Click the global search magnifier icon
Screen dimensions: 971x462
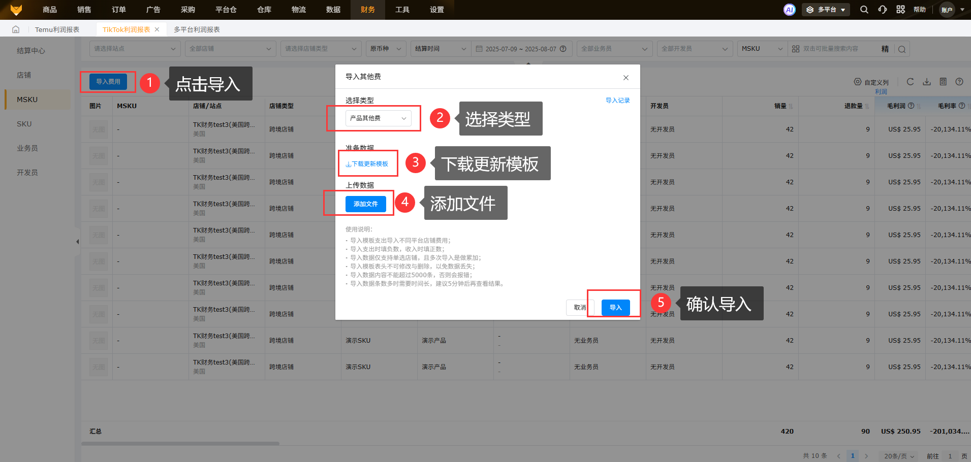864,10
